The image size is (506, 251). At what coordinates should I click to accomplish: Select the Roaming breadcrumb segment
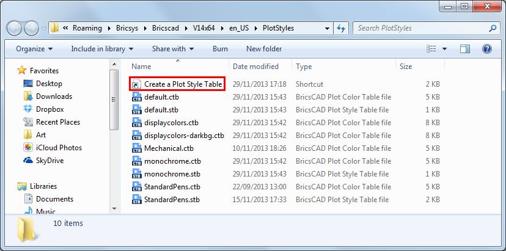(87, 28)
